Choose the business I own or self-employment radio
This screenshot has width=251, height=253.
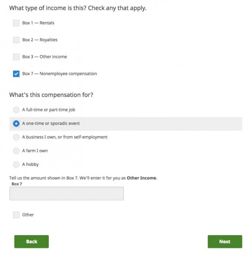(16, 137)
